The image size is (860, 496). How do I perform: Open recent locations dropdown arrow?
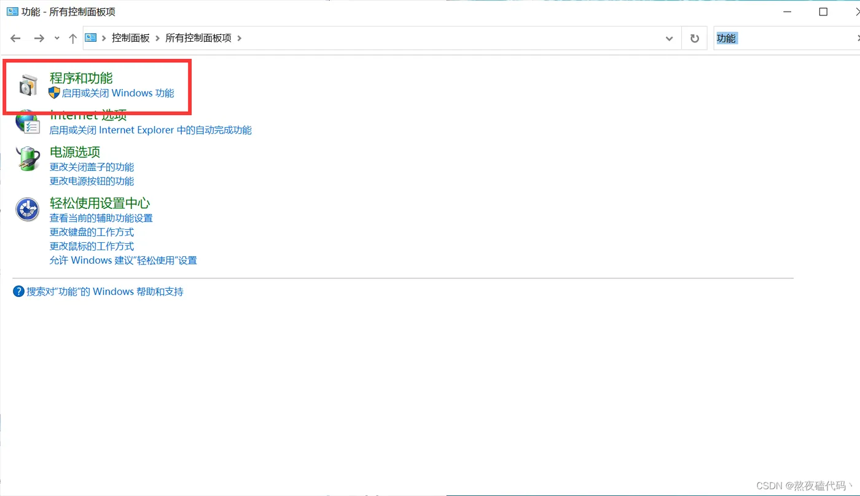pos(57,38)
